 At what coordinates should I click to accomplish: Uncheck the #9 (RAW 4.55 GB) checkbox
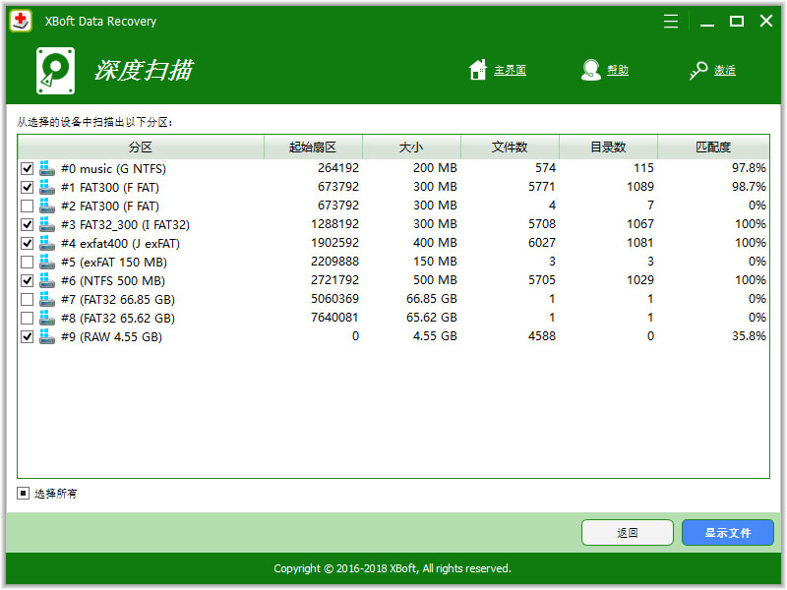coord(28,336)
